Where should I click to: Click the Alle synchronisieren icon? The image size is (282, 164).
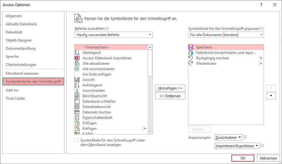pyautogui.click(x=77, y=69)
